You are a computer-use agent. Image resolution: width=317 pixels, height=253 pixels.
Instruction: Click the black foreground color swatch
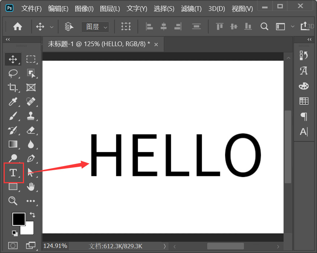coord(19,219)
